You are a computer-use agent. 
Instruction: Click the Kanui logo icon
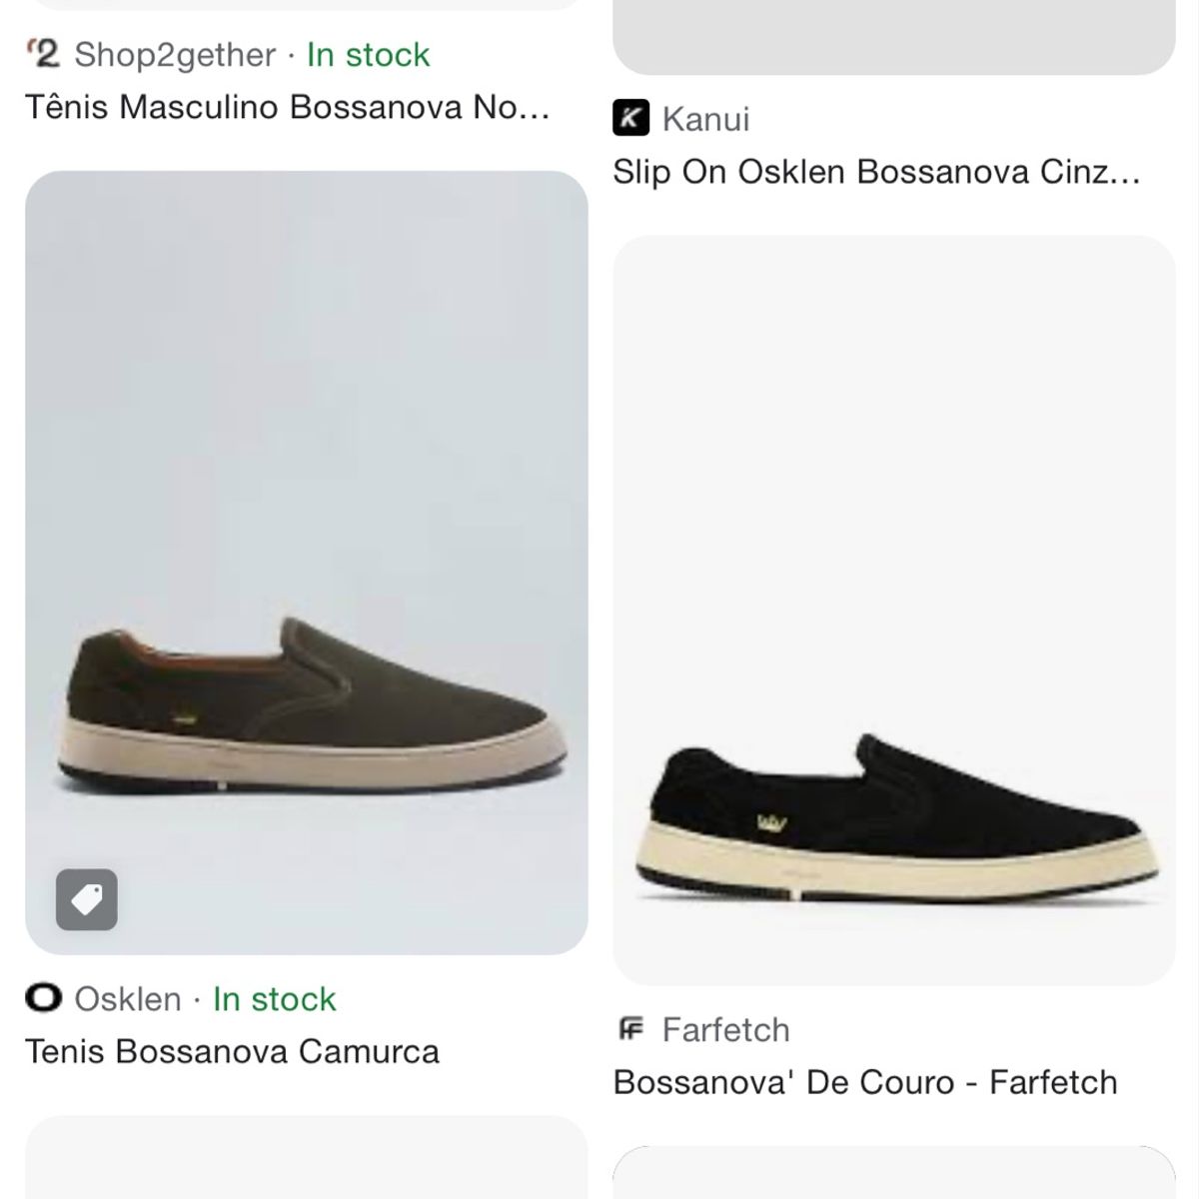[630, 118]
